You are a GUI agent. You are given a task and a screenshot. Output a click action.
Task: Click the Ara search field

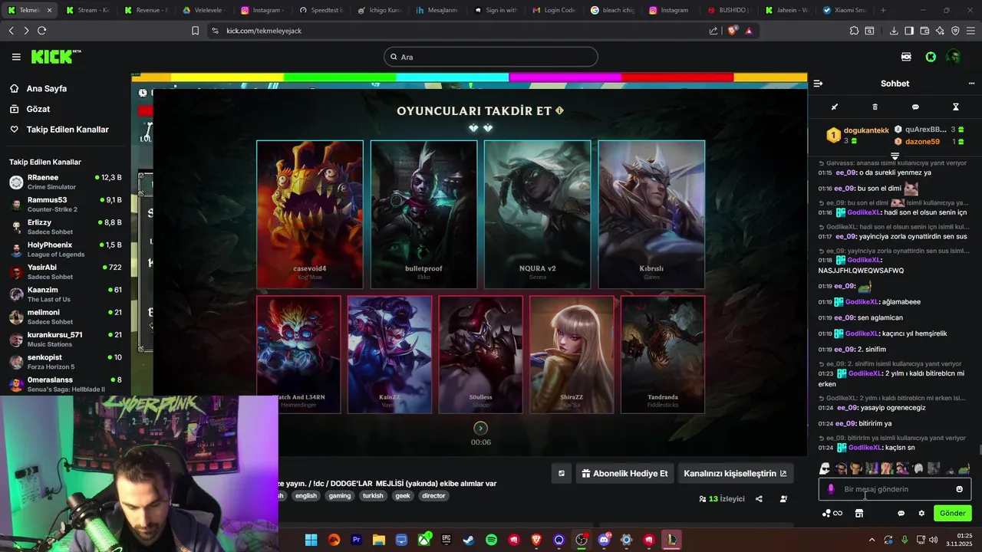click(491, 57)
